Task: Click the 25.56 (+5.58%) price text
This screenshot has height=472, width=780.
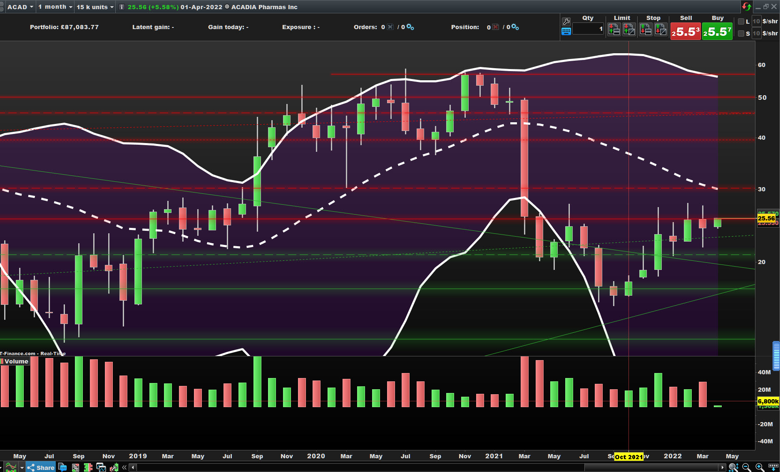Action: 153,7
